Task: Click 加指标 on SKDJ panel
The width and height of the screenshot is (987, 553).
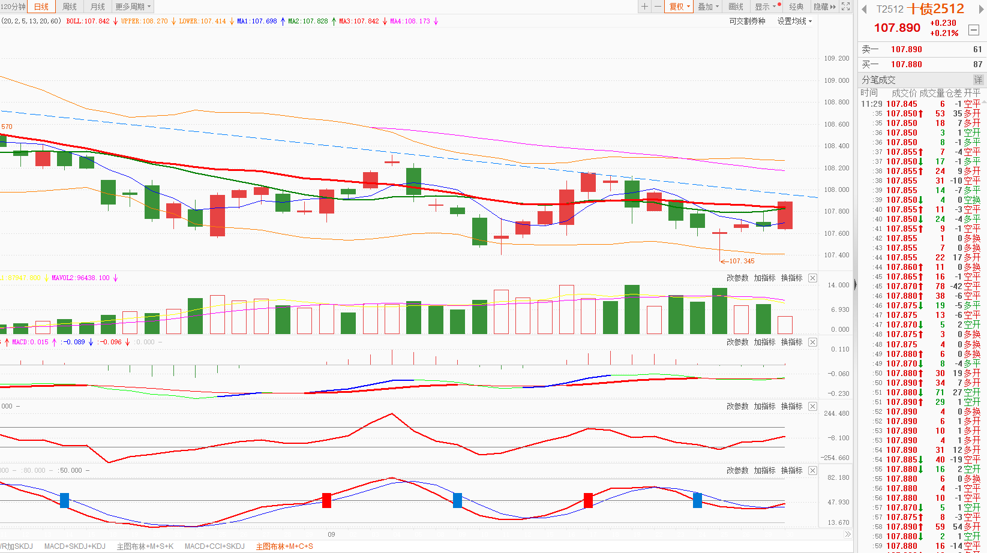Action: click(764, 471)
